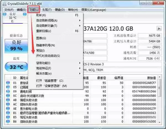The width and height of the screenshot is (166, 129).
Task: Expand the 高级特征(F) submenu
Action: [x=56, y=68]
